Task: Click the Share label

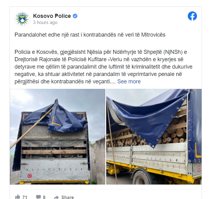Action: pos(67,197)
